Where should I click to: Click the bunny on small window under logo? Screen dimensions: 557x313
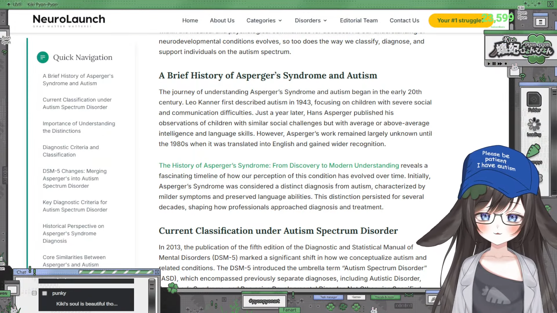pyautogui.click(x=515, y=67)
